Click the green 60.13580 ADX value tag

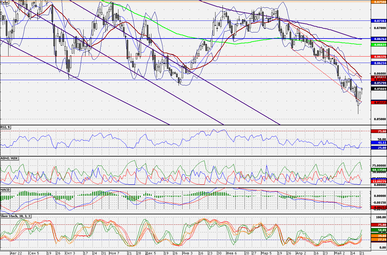(x=378, y=169)
